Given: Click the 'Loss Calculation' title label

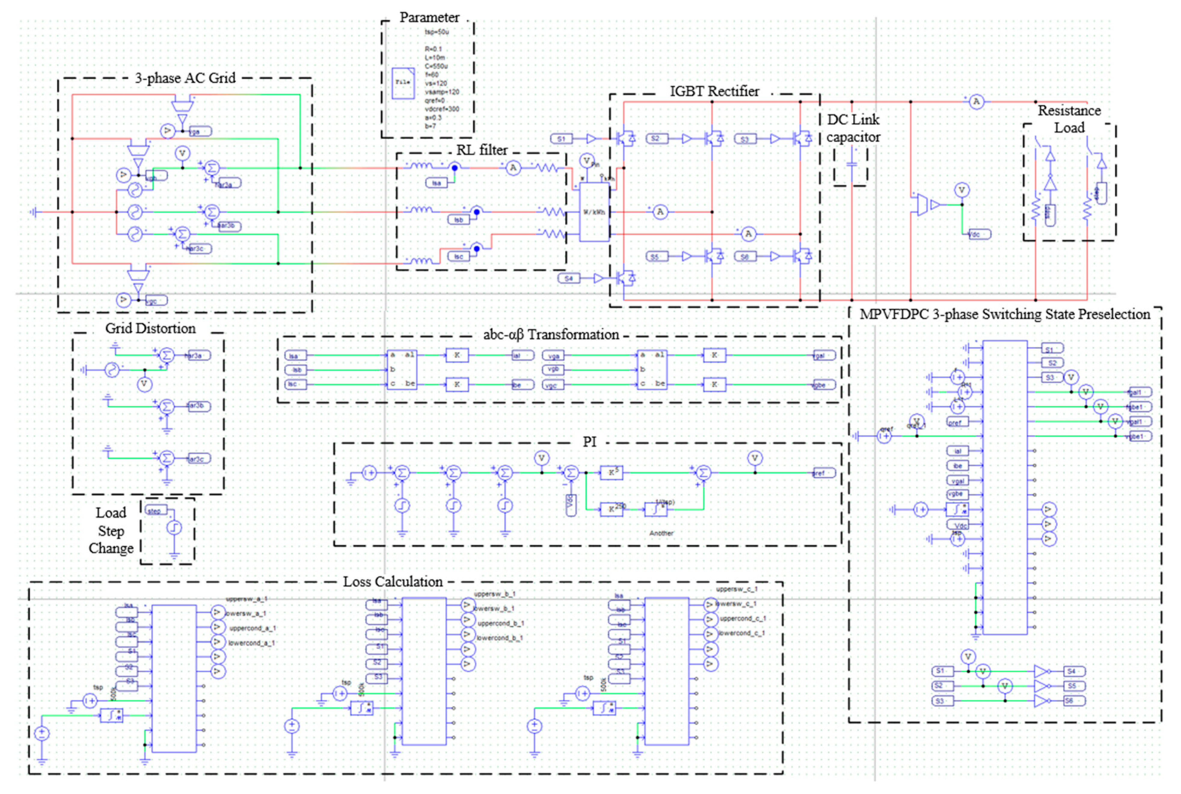Looking at the screenshot, I should (393, 581).
